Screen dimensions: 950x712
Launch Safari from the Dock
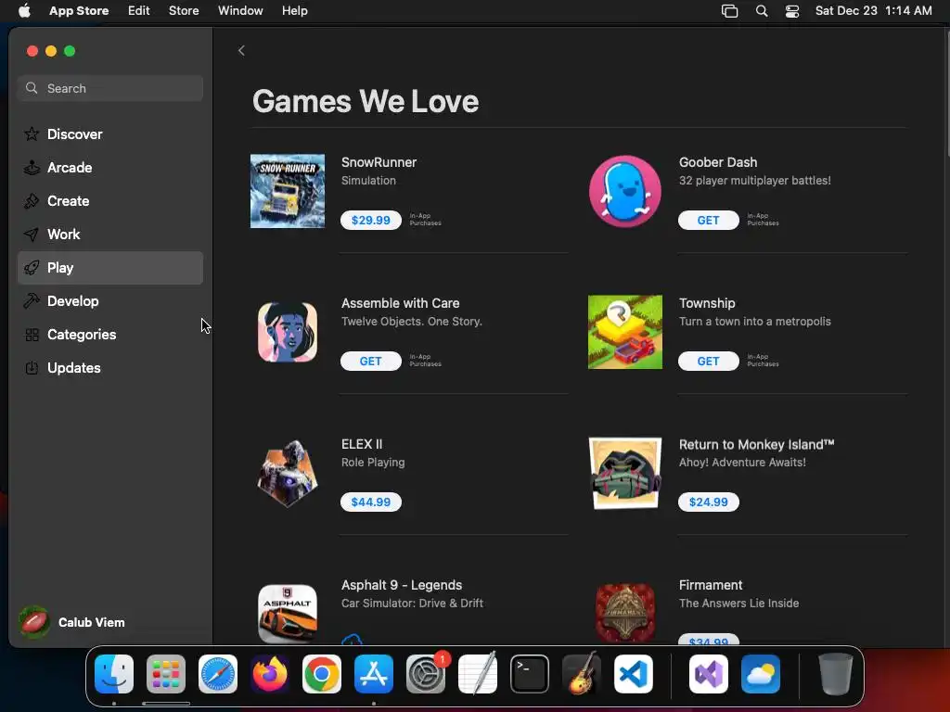[x=218, y=674]
